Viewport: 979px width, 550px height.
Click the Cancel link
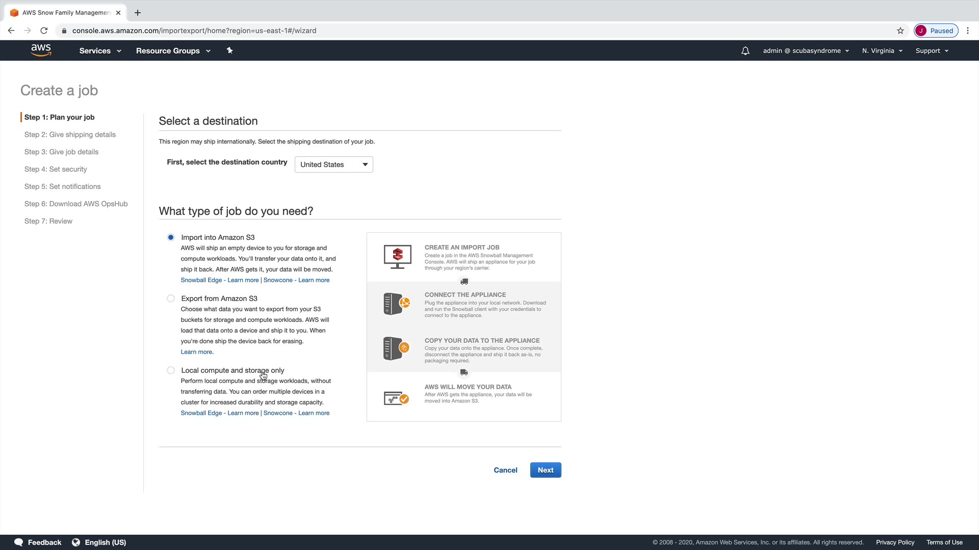point(505,470)
